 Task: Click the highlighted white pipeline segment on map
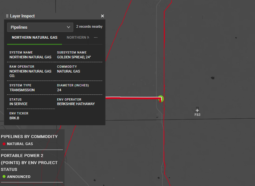[132, 97]
